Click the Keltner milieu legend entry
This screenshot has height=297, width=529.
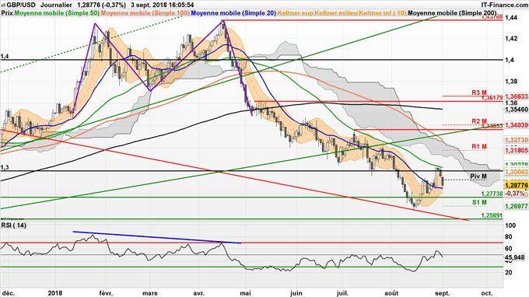click(x=336, y=12)
